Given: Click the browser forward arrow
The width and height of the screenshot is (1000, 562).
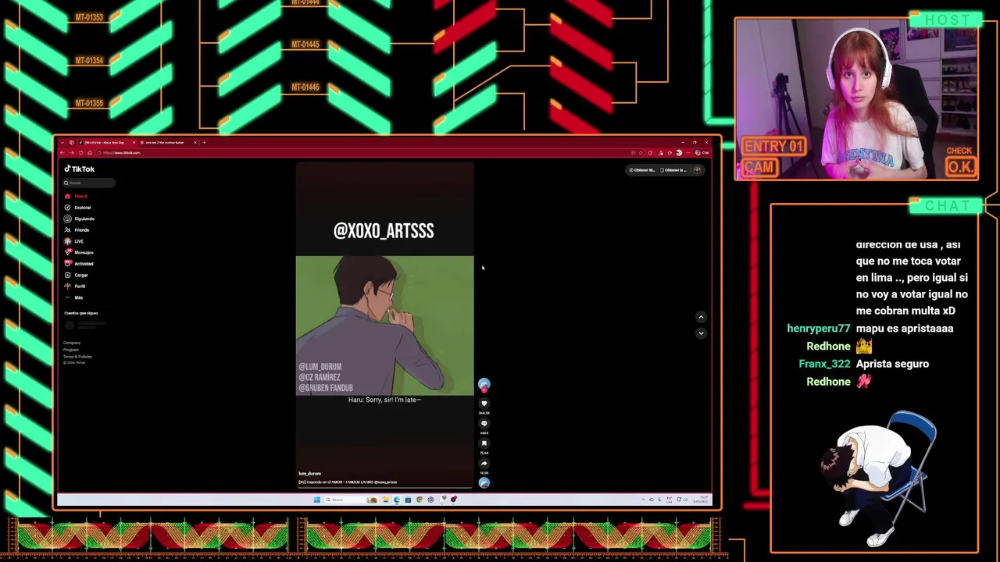Looking at the screenshot, I should pyautogui.click(x=72, y=153).
